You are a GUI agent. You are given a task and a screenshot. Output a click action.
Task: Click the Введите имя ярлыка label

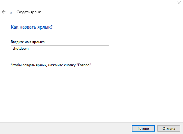(30, 41)
